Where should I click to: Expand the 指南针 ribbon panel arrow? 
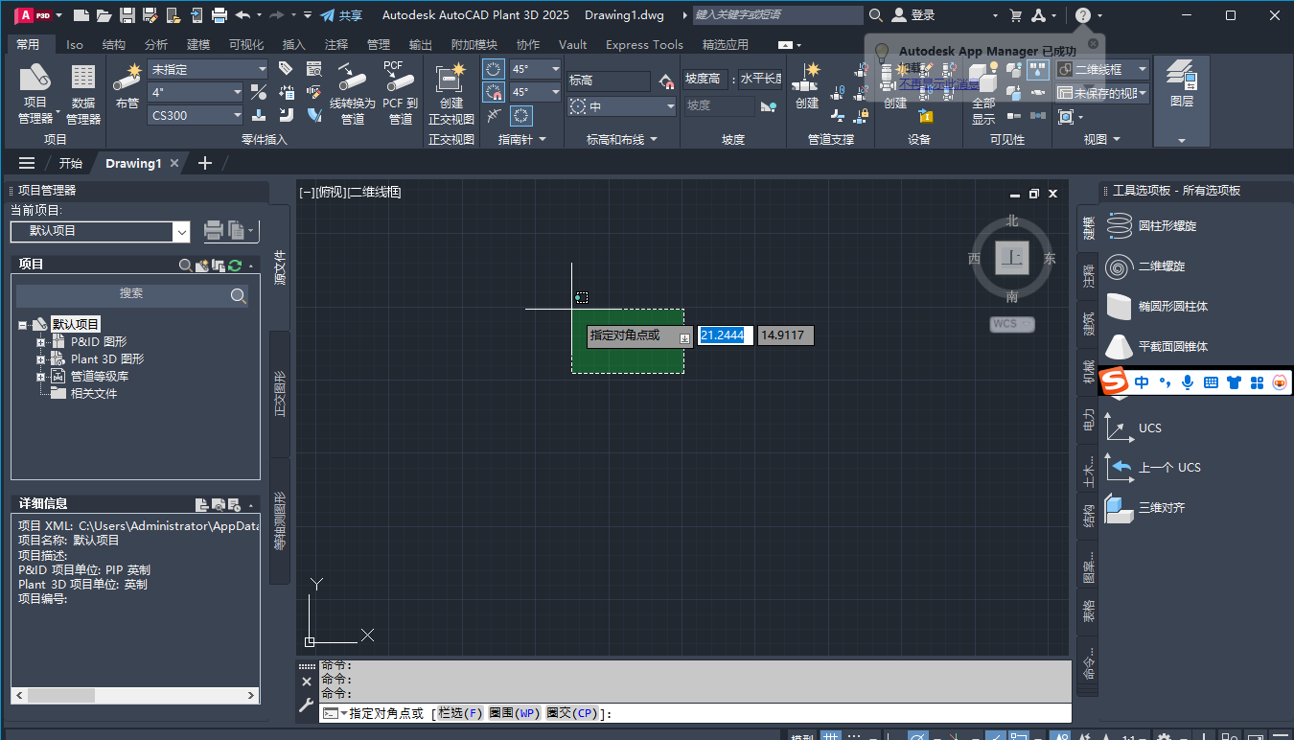click(x=543, y=140)
